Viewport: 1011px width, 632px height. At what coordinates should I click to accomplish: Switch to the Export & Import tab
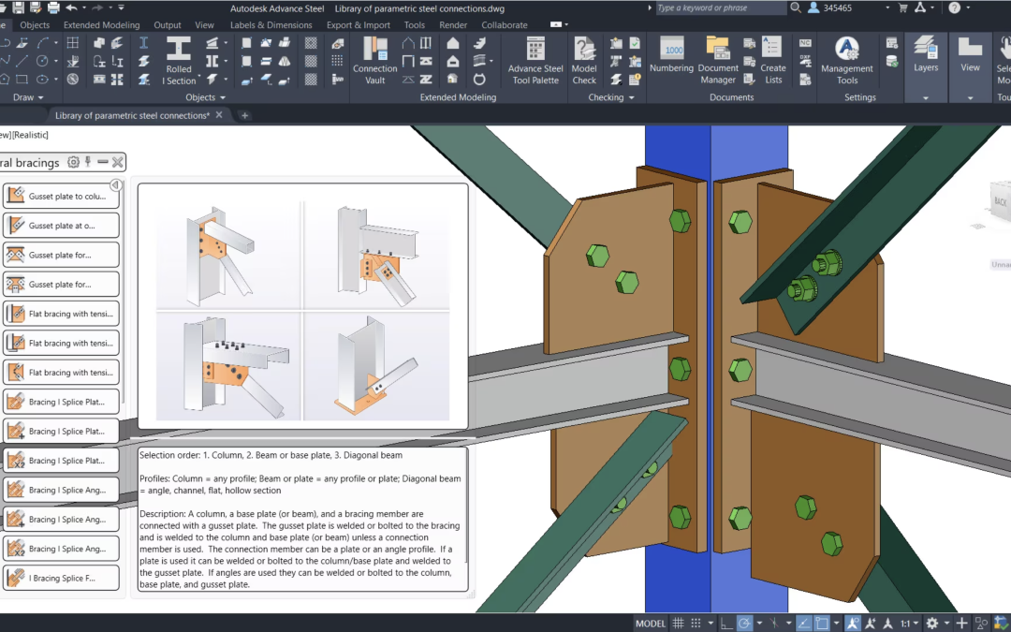(358, 24)
